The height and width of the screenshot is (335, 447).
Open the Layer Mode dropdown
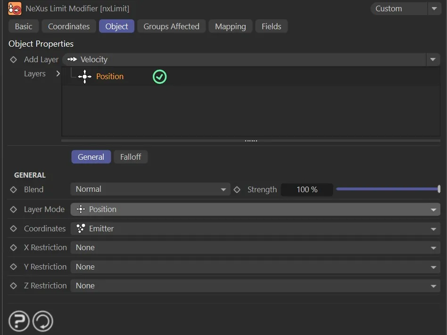(x=255, y=209)
